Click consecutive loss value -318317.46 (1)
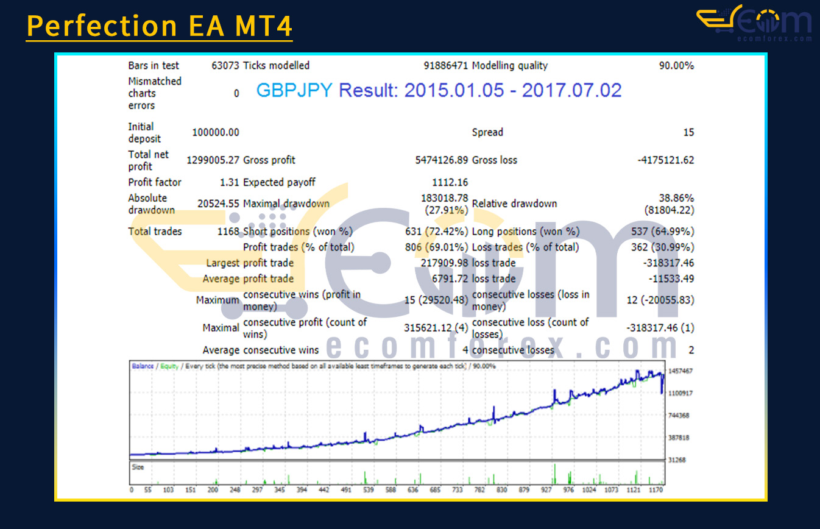Viewport: 820px width, 529px height. [x=662, y=328]
